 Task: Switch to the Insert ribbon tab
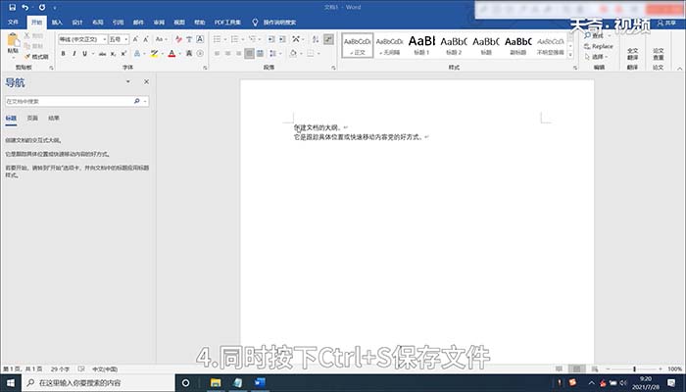[x=57, y=22]
